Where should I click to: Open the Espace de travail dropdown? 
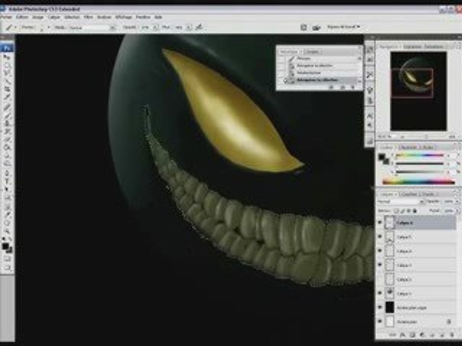pos(344,27)
